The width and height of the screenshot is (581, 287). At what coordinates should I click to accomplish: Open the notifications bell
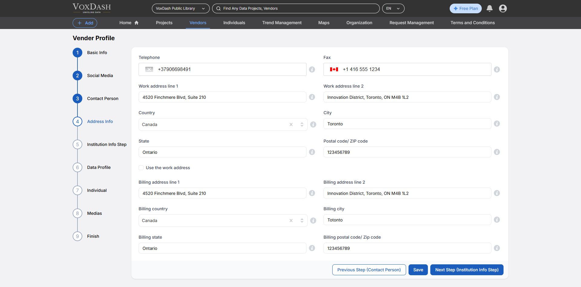click(x=489, y=8)
